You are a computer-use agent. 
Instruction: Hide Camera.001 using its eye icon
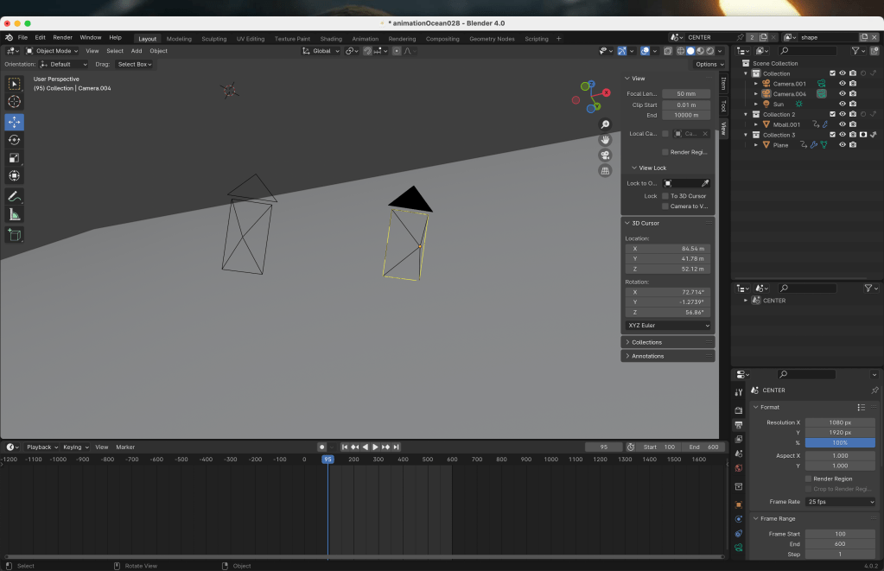842,84
